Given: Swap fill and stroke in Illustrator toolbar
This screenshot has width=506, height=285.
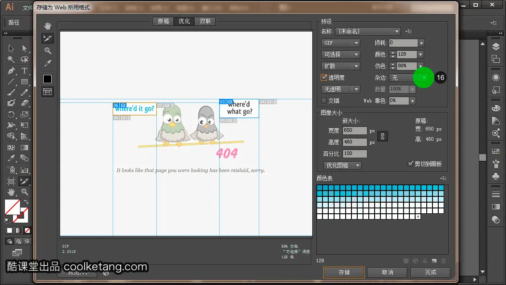Looking at the screenshot, I should click(x=26, y=202).
